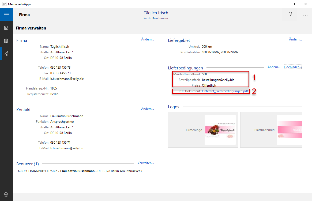Open the three-dot more options menu
The width and height of the screenshot is (312, 201).
[x=305, y=15]
